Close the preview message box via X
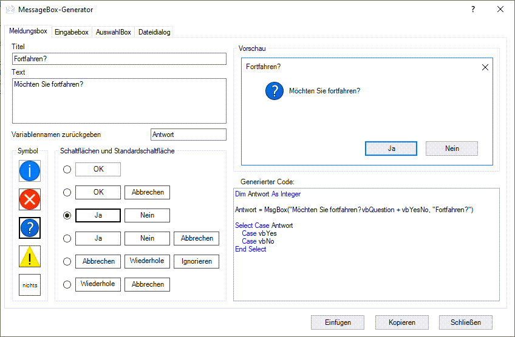 [x=485, y=67]
